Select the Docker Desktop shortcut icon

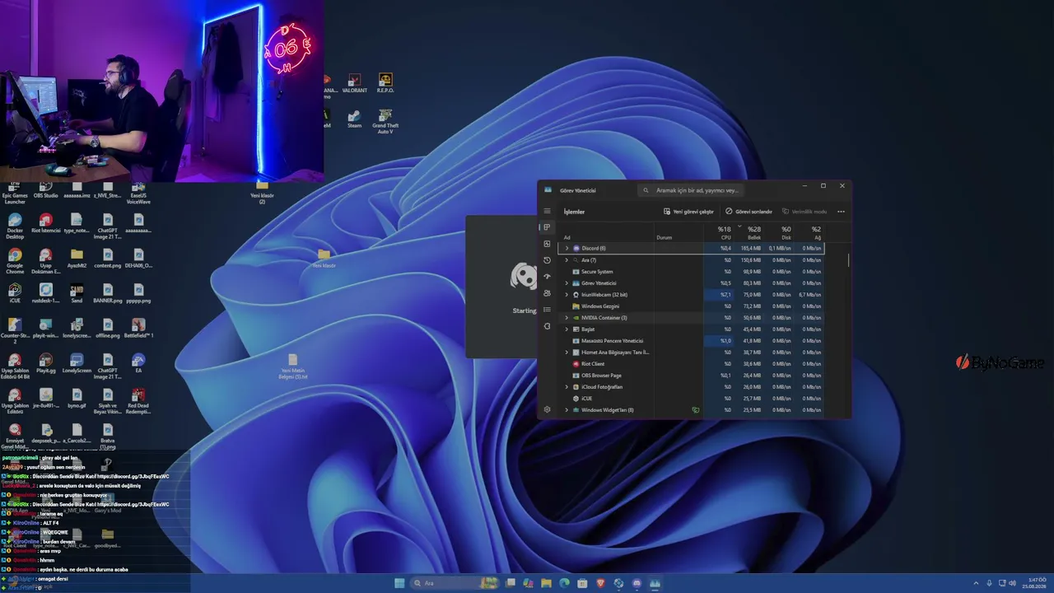(x=15, y=226)
